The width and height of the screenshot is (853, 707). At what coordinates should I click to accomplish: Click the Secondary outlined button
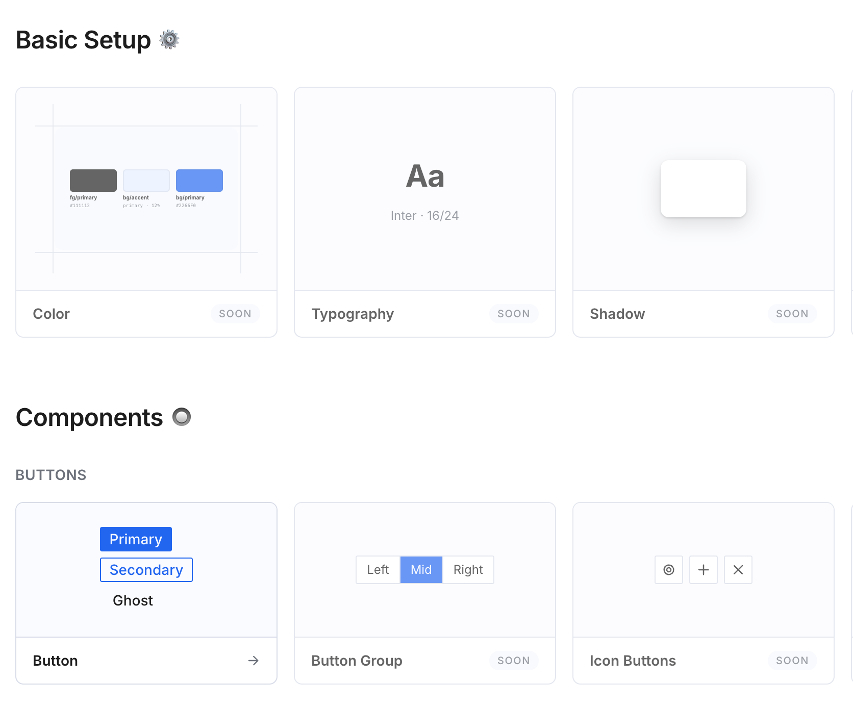pos(146,570)
